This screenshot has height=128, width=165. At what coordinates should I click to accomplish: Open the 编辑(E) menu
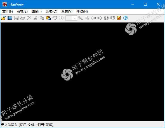(x=22, y=11)
